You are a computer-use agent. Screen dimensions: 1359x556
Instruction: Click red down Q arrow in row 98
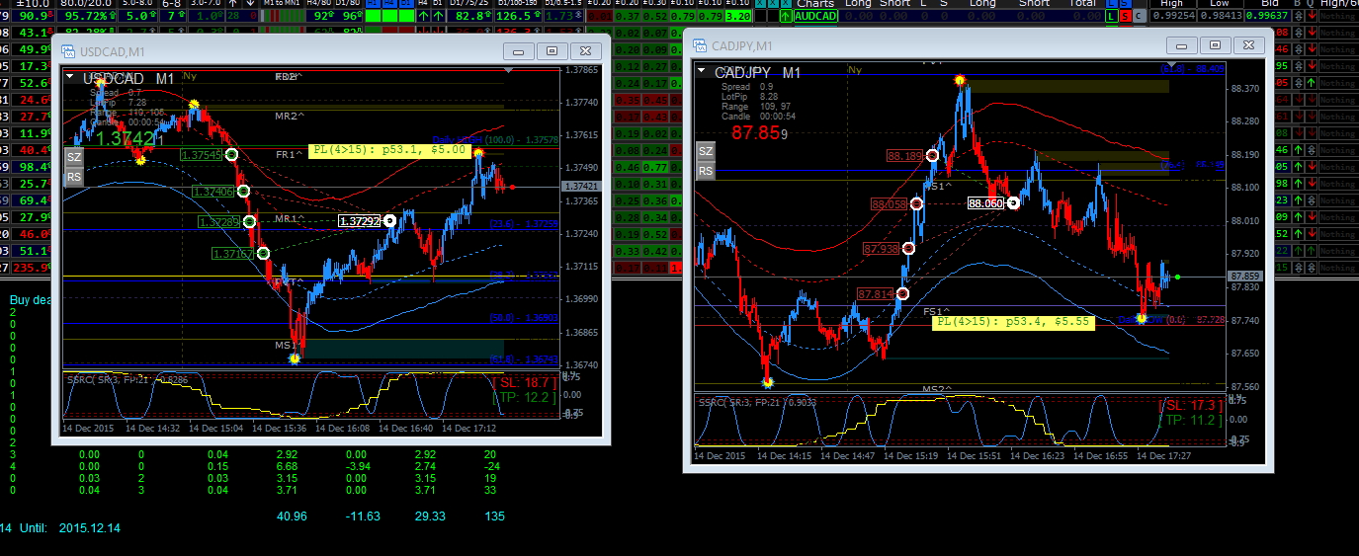[x=1311, y=183]
